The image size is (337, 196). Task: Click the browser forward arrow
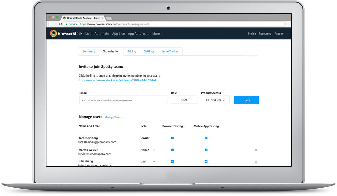[x=55, y=24]
